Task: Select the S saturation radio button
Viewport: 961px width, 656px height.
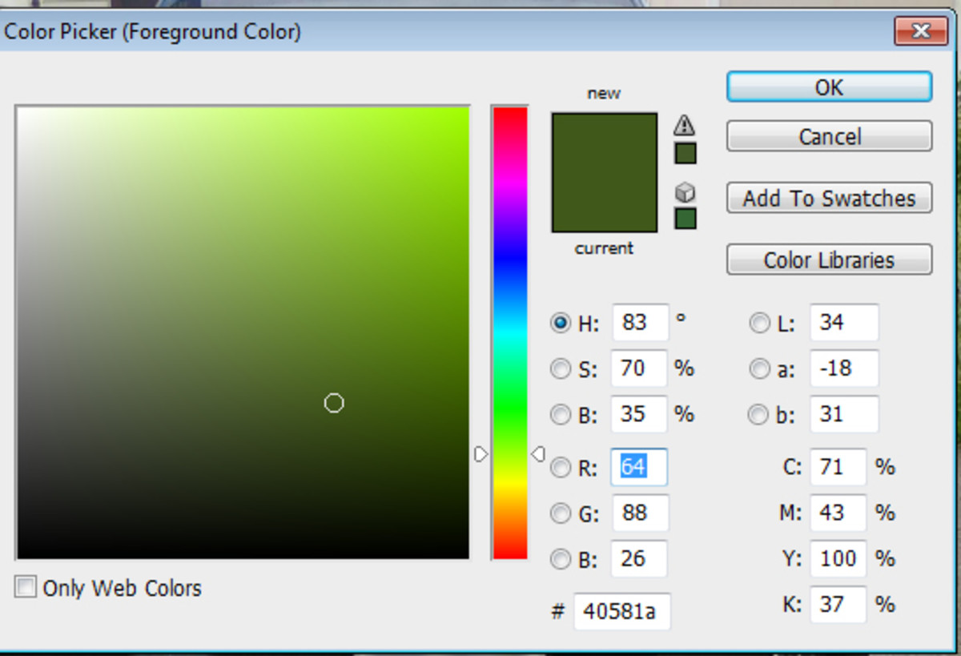Action: pos(561,368)
